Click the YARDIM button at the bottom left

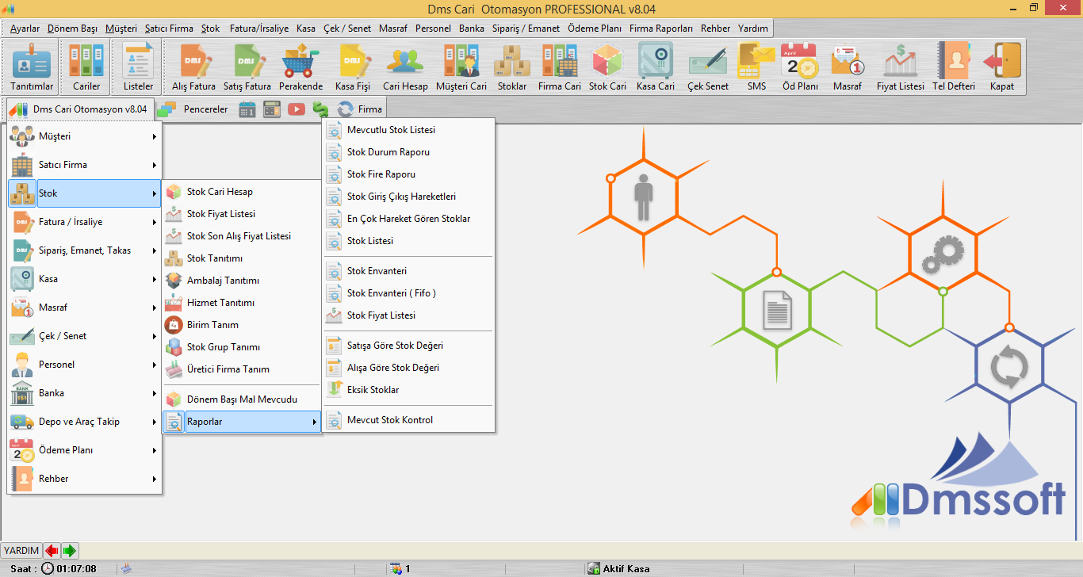coord(21,550)
